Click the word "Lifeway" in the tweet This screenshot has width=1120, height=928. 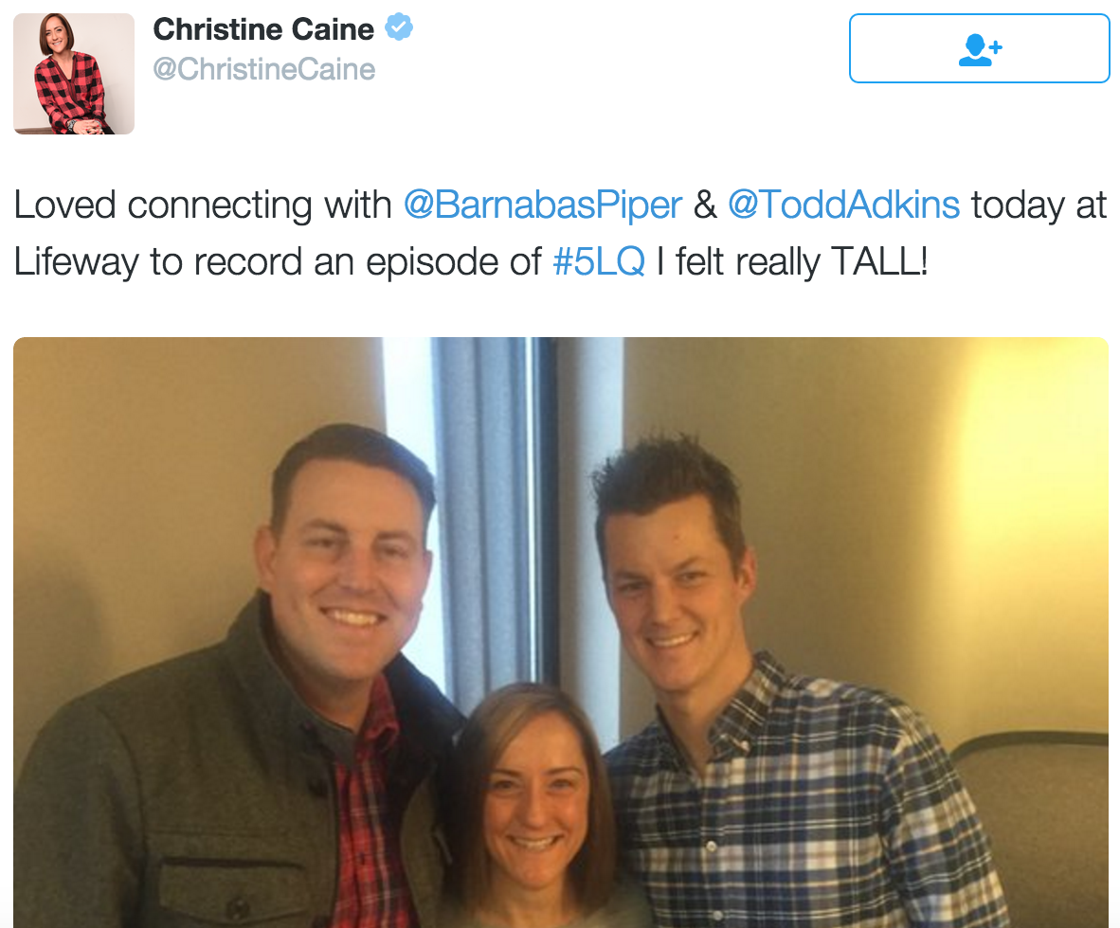(76, 262)
